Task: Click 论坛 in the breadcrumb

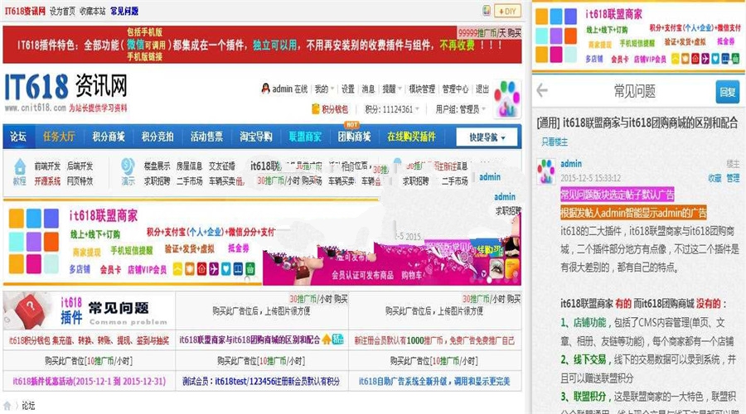Action: (x=28, y=406)
